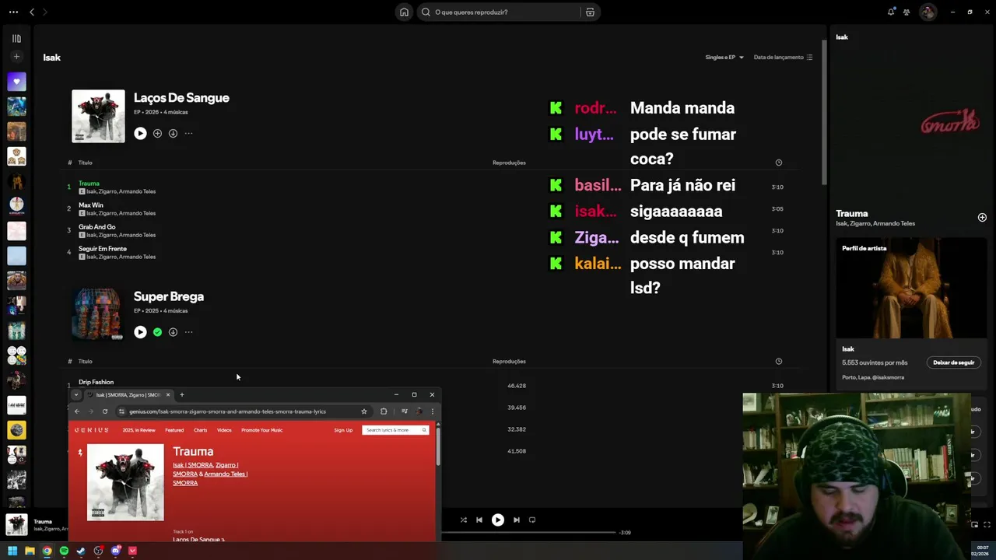Toggle shuffle in the playback bar
Screen dimensions: 996x560
pyautogui.click(x=463, y=520)
